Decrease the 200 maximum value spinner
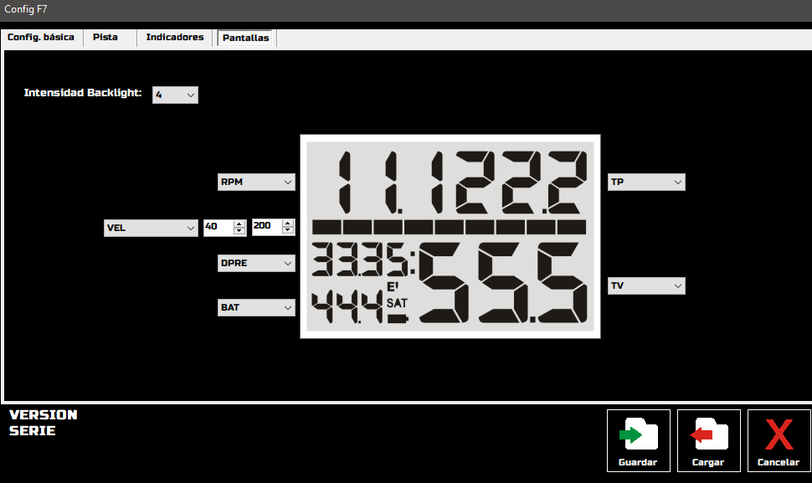 point(287,230)
